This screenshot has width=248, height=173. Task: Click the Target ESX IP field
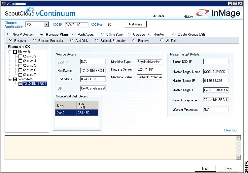(x=216, y=61)
